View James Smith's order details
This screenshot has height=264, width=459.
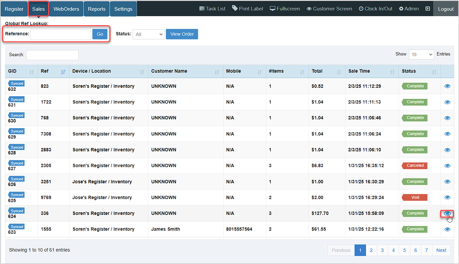point(447,229)
